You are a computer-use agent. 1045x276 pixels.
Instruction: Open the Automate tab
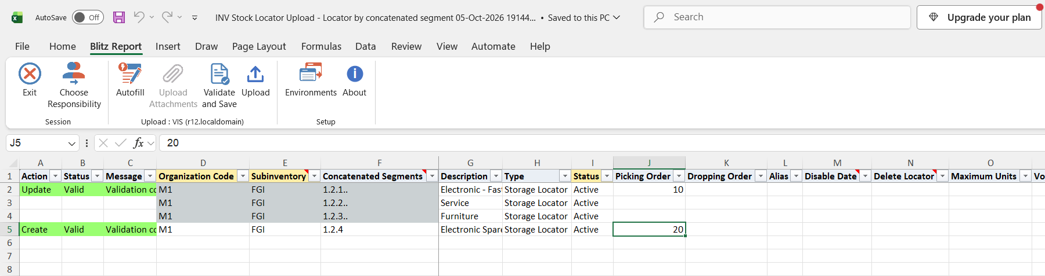pos(493,46)
